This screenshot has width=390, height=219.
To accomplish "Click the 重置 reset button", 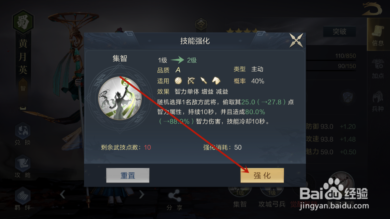I will 127,175.
